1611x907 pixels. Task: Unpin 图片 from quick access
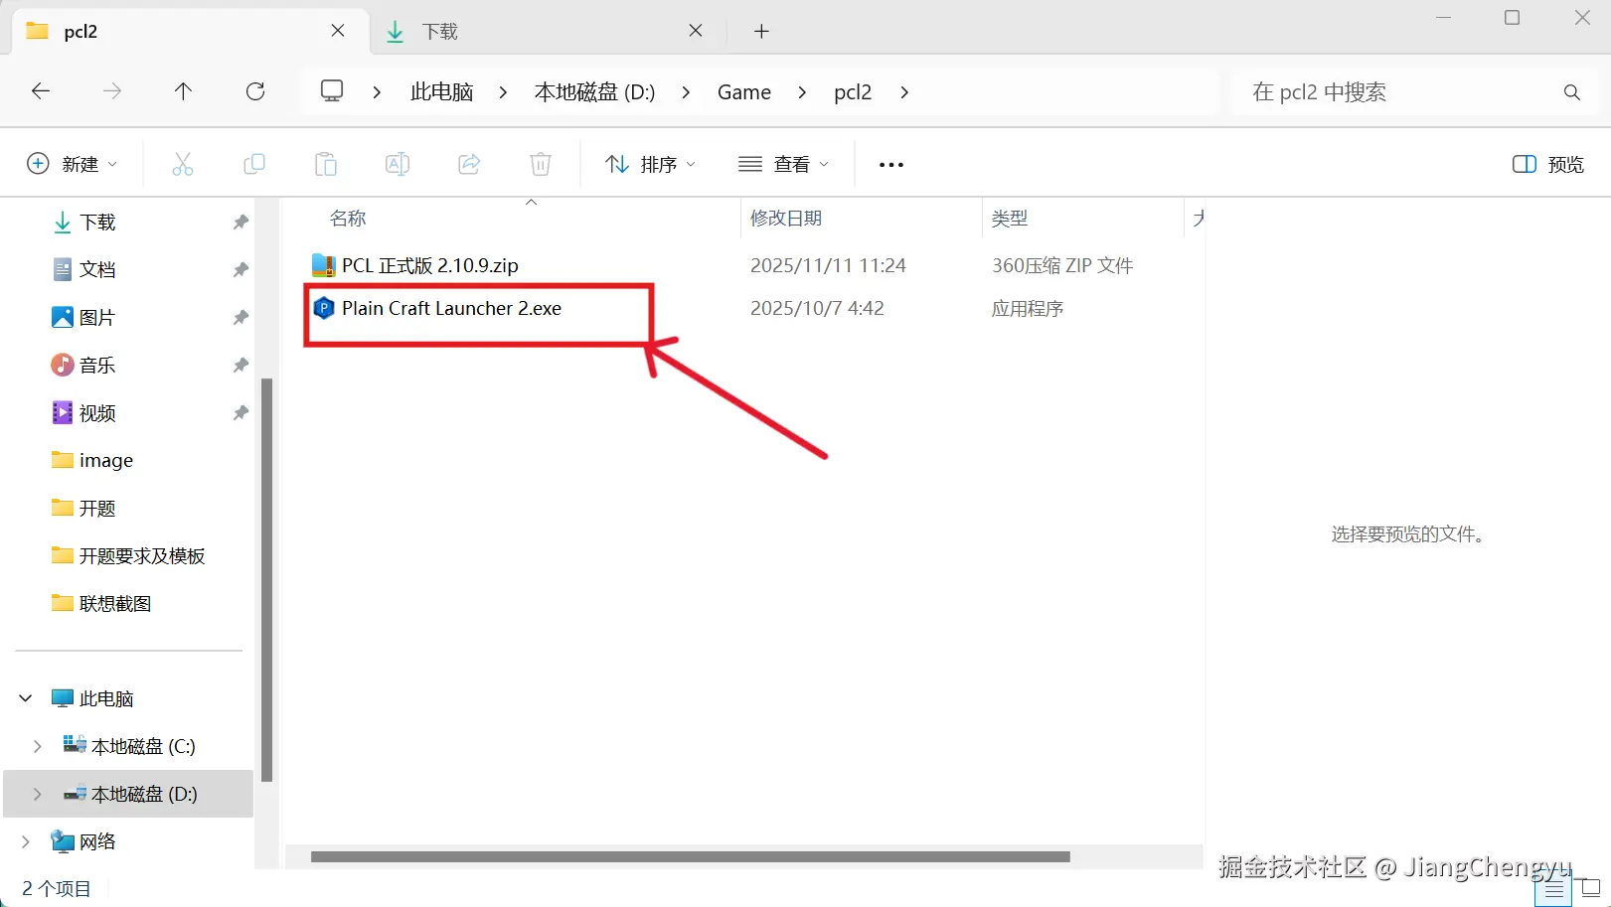click(241, 317)
